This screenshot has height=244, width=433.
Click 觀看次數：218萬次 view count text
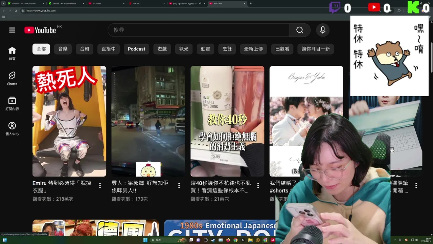[x=53, y=199]
